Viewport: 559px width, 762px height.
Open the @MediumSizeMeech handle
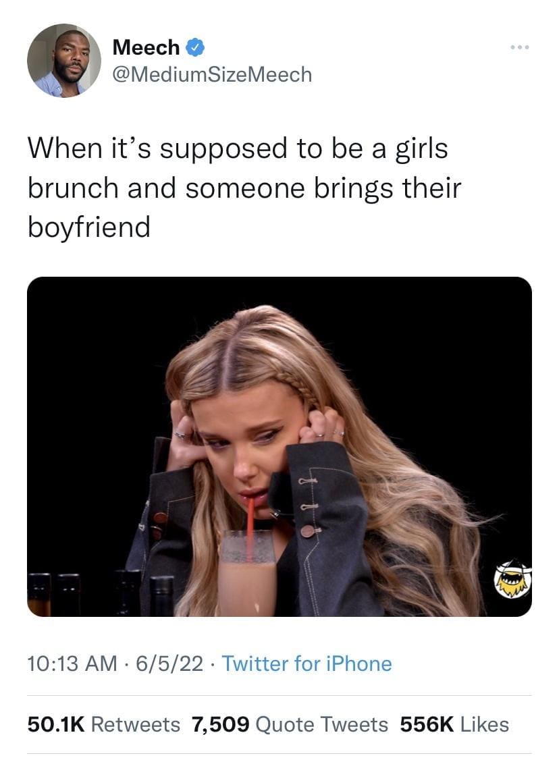click(212, 74)
